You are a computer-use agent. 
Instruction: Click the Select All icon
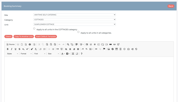[77, 44]
